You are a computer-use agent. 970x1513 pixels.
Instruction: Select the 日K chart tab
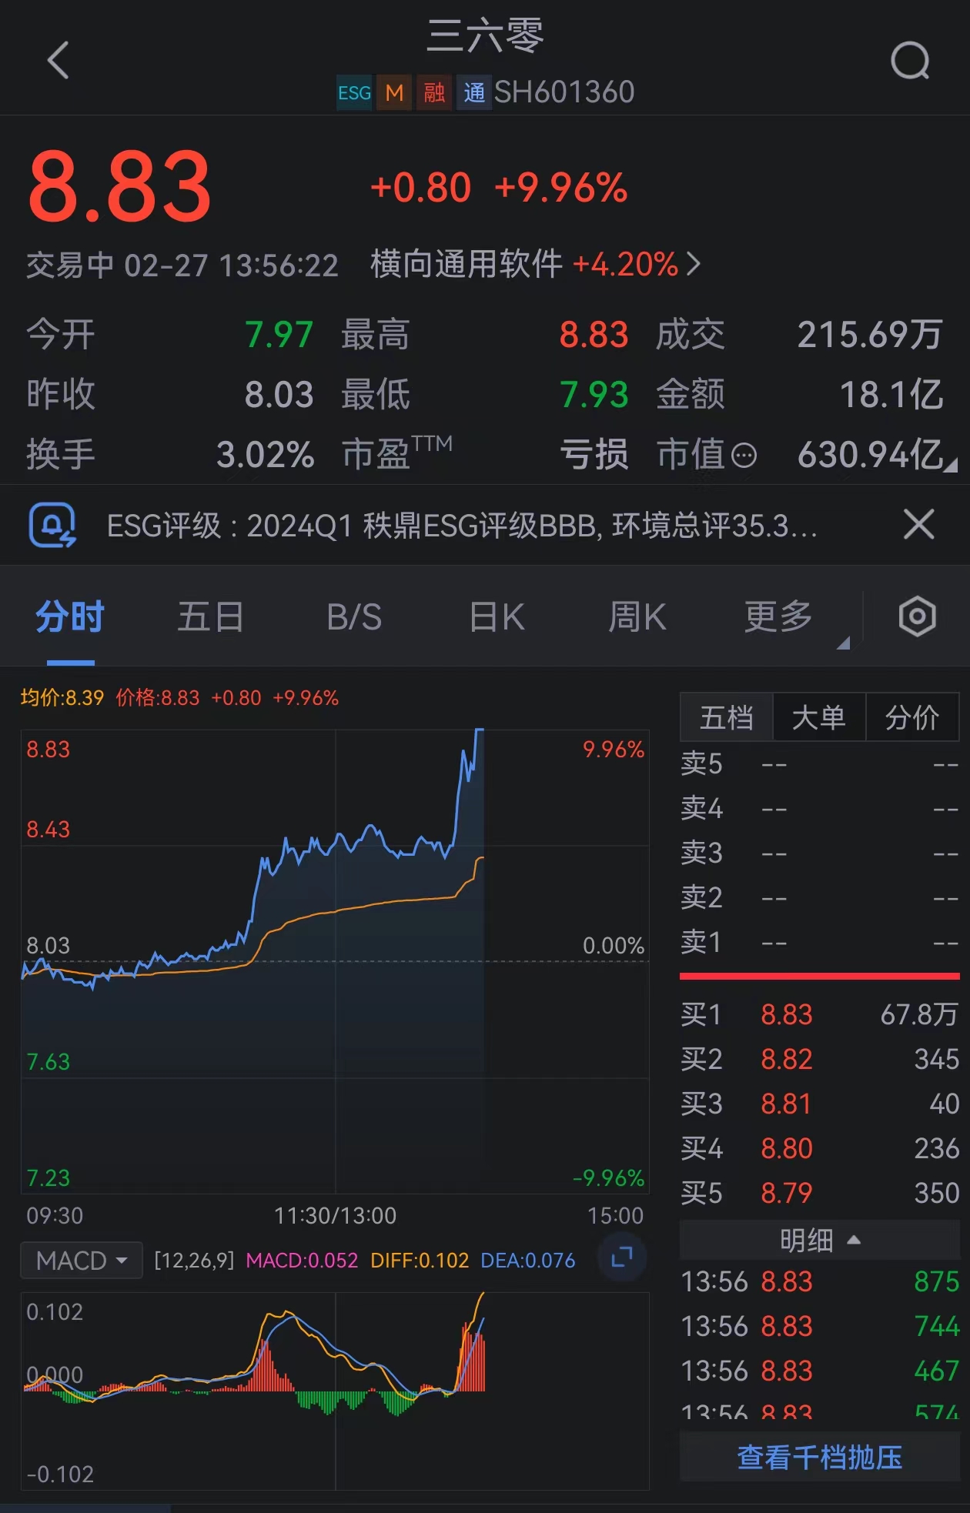click(497, 617)
